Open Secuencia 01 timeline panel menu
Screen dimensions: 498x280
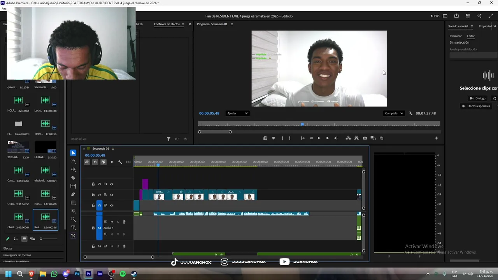(113, 149)
